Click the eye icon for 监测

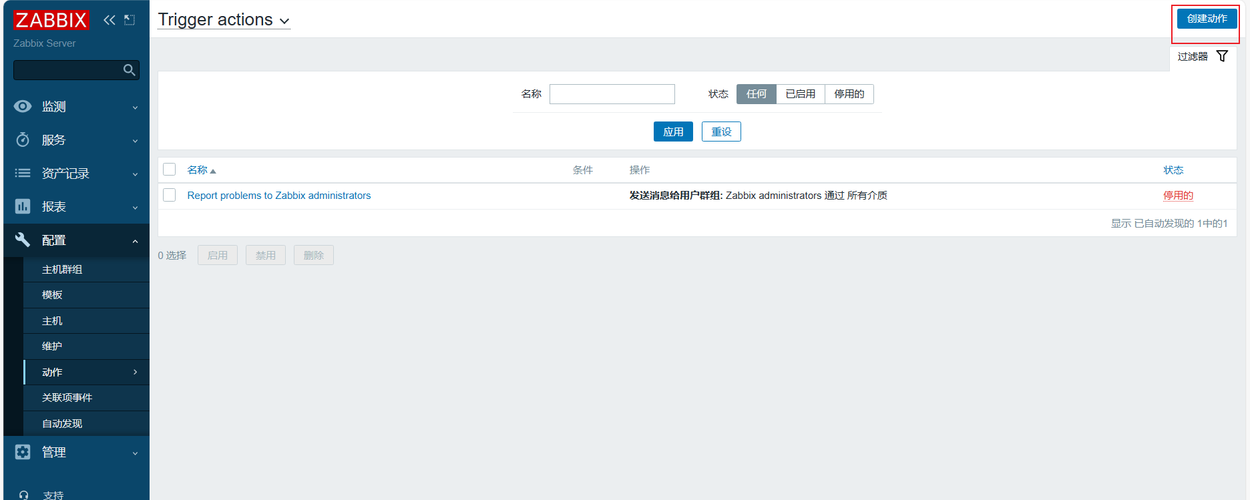(x=23, y=106)
